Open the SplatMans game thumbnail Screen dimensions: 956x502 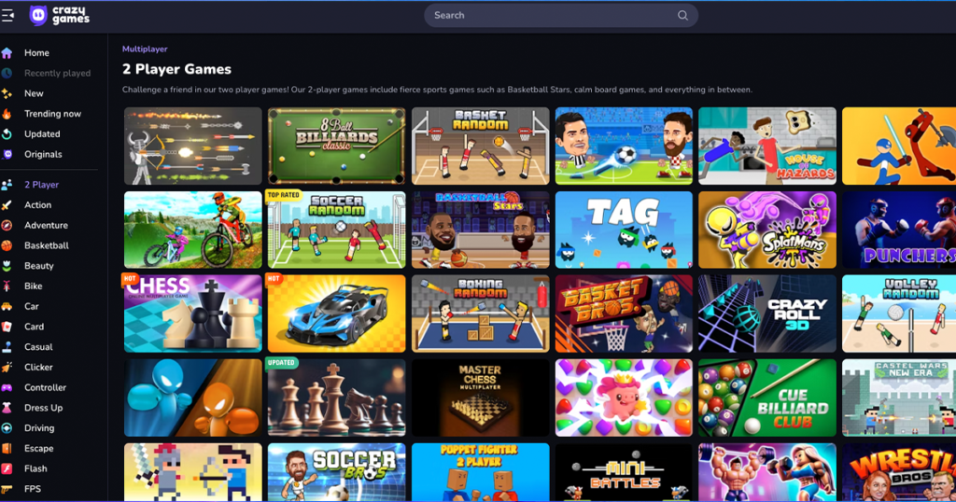767,230
